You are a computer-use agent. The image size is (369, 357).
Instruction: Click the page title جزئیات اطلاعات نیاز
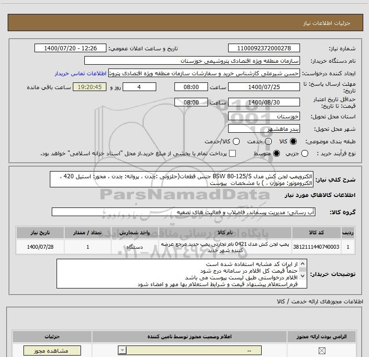coord(326,23)
